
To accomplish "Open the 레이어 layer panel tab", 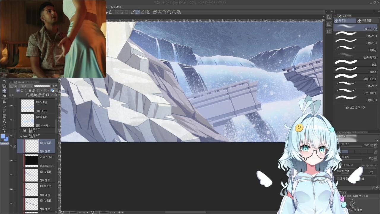I will pos(19,82).
